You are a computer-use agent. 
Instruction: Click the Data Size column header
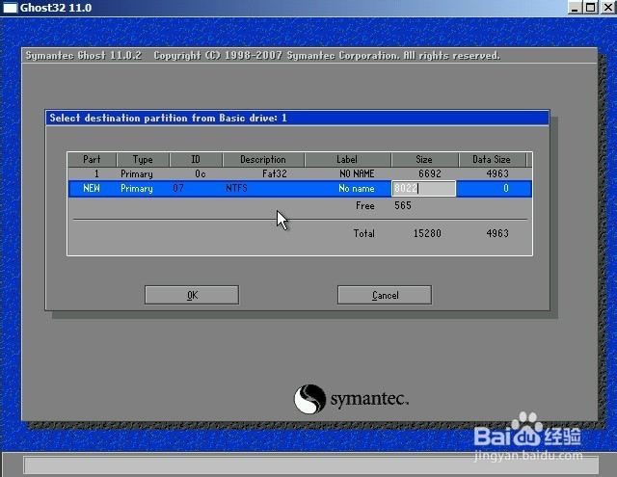[492, 160]
